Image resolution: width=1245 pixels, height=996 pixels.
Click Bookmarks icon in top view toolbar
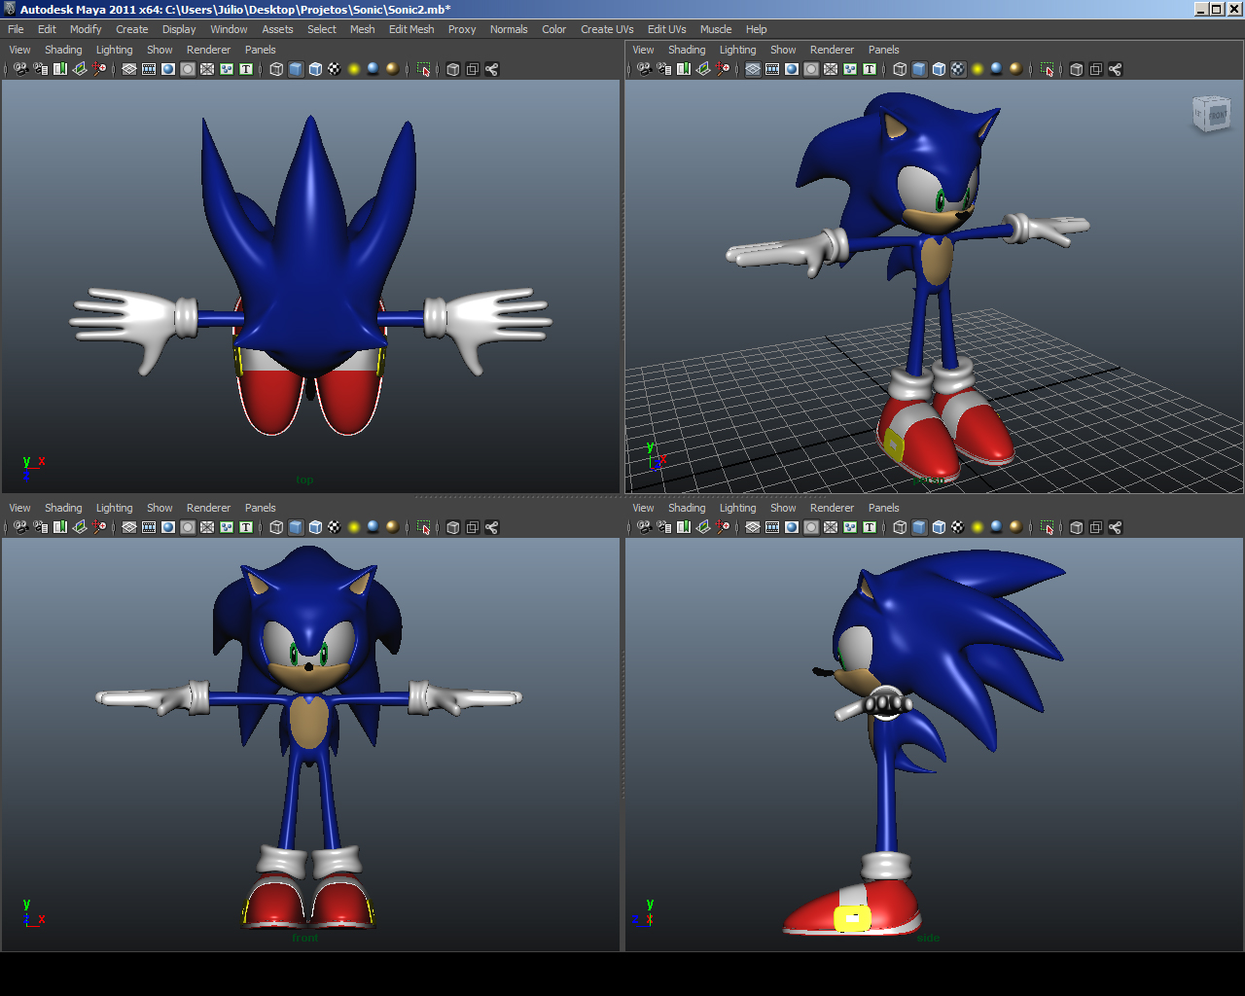[x=60, y=69]
